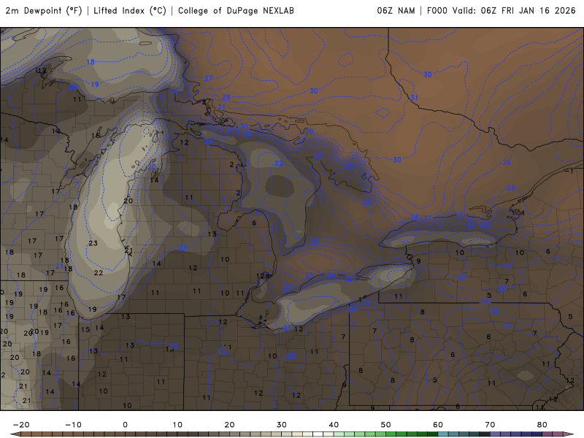Click the "06Z NAM" model run label
The width and height of the screenshot is (584, 438).
pyautogui.click(x=396, y=11)
